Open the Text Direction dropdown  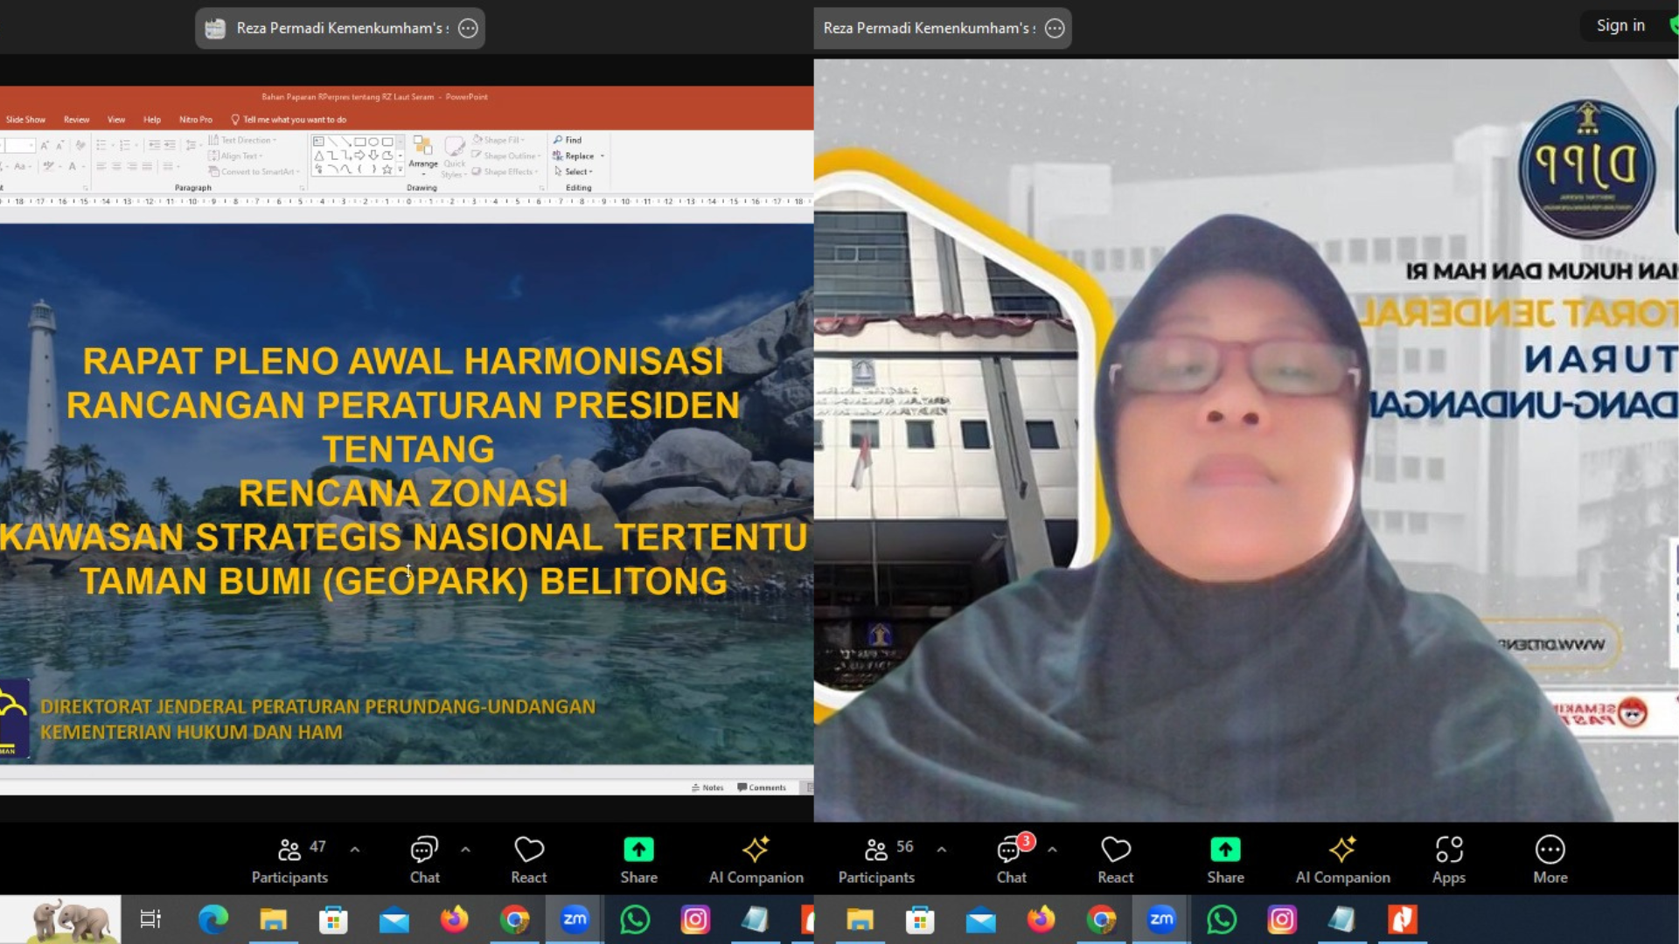[242, 140]
